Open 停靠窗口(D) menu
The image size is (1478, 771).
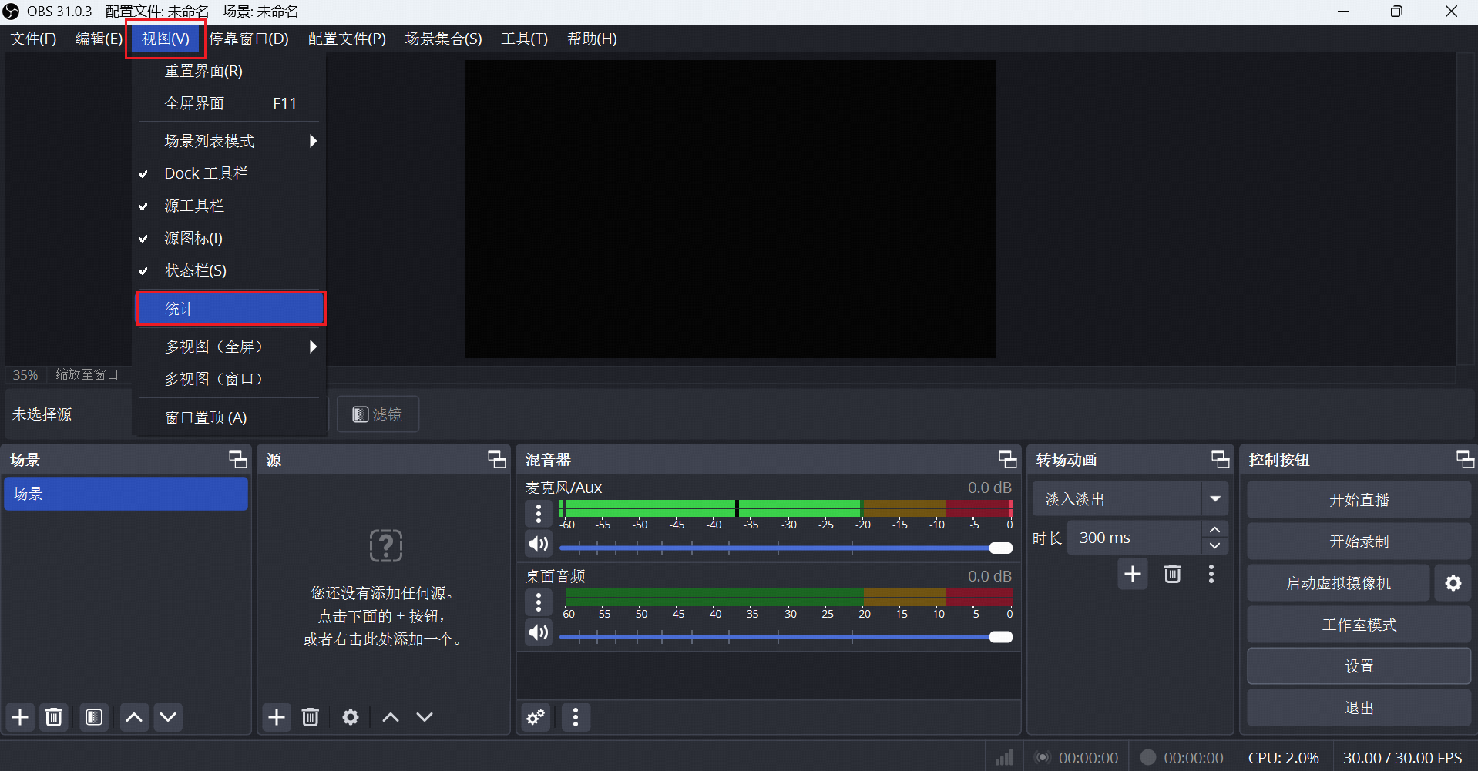point(249,39)
